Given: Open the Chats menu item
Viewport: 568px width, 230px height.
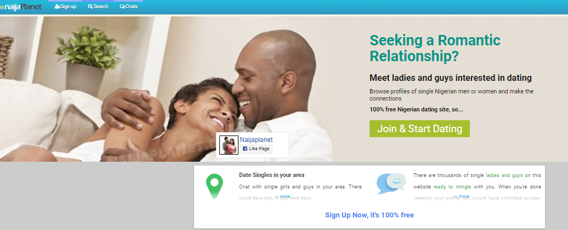Looking at the screenshot, I should point(128,7).
